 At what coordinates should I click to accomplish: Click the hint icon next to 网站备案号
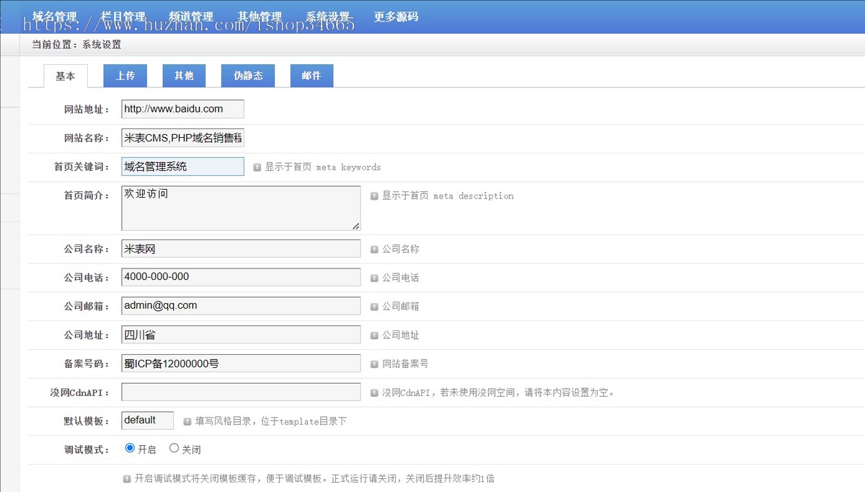(x=374, y=364)
